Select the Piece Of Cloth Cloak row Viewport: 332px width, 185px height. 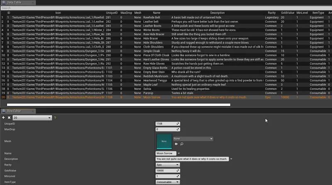(x=166, y=55)
